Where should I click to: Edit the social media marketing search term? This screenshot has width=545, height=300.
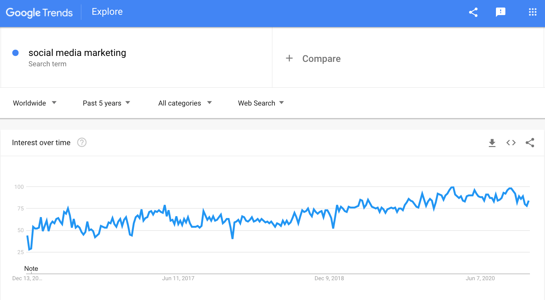(77, 53)
